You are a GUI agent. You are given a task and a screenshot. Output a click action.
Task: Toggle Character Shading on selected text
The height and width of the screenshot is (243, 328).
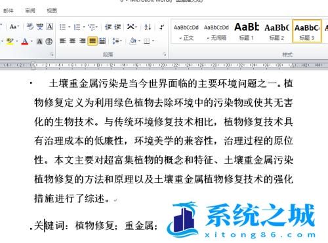[x=39, y=41]
